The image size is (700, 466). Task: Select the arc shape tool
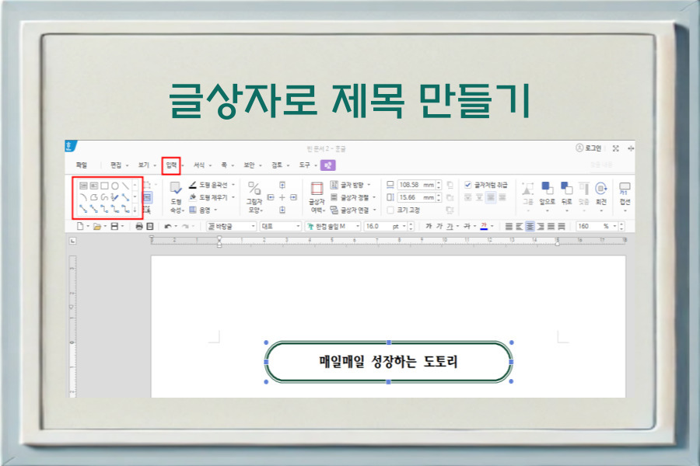(x=83, y=197)
